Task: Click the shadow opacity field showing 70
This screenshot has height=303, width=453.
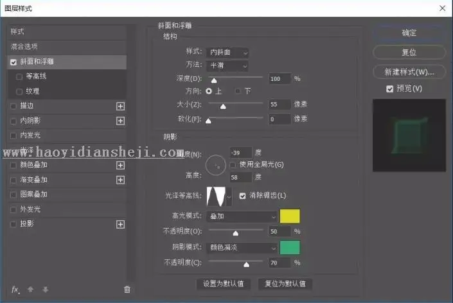Action: 280,263
